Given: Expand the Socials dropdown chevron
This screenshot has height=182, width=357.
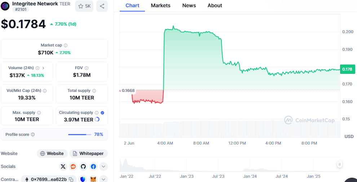Looking at the screenshot, I should click(x=103, y=167).
